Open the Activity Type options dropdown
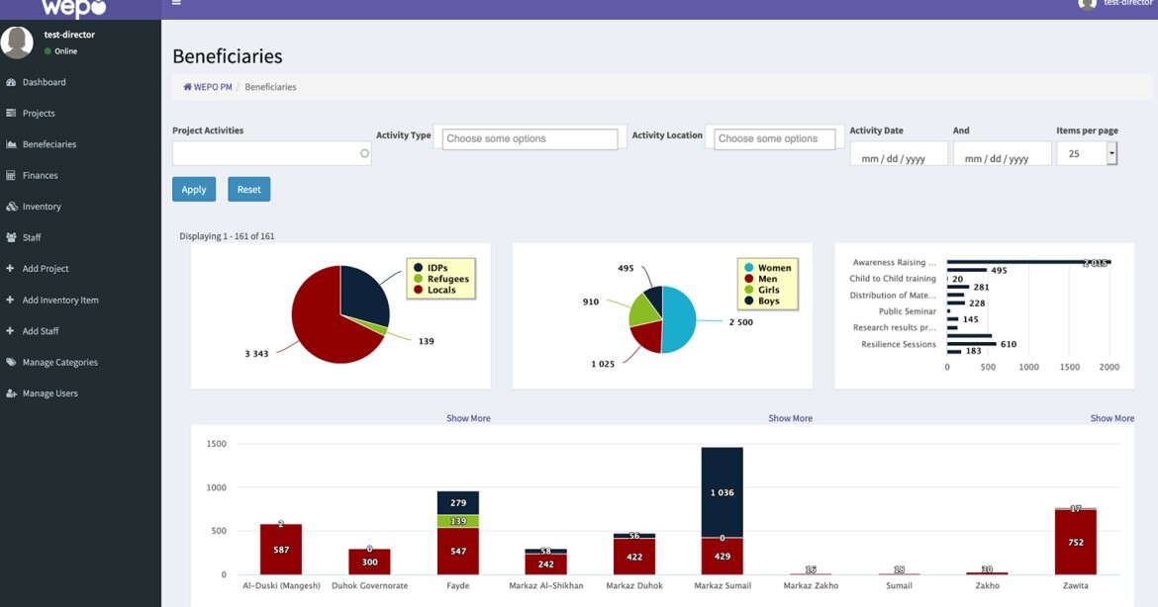Screen dimensions: 1158x607 [530, 138]
